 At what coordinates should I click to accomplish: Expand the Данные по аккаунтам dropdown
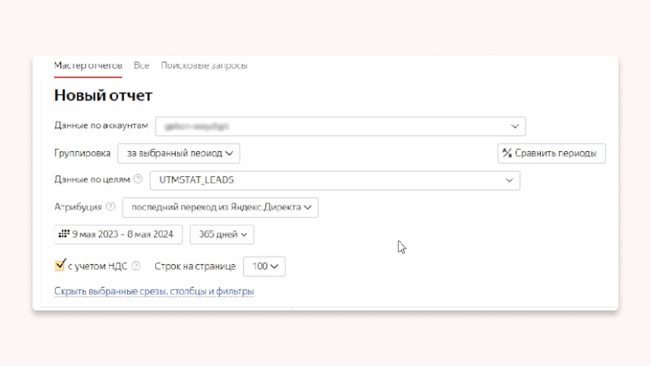(x=340, y=126)
